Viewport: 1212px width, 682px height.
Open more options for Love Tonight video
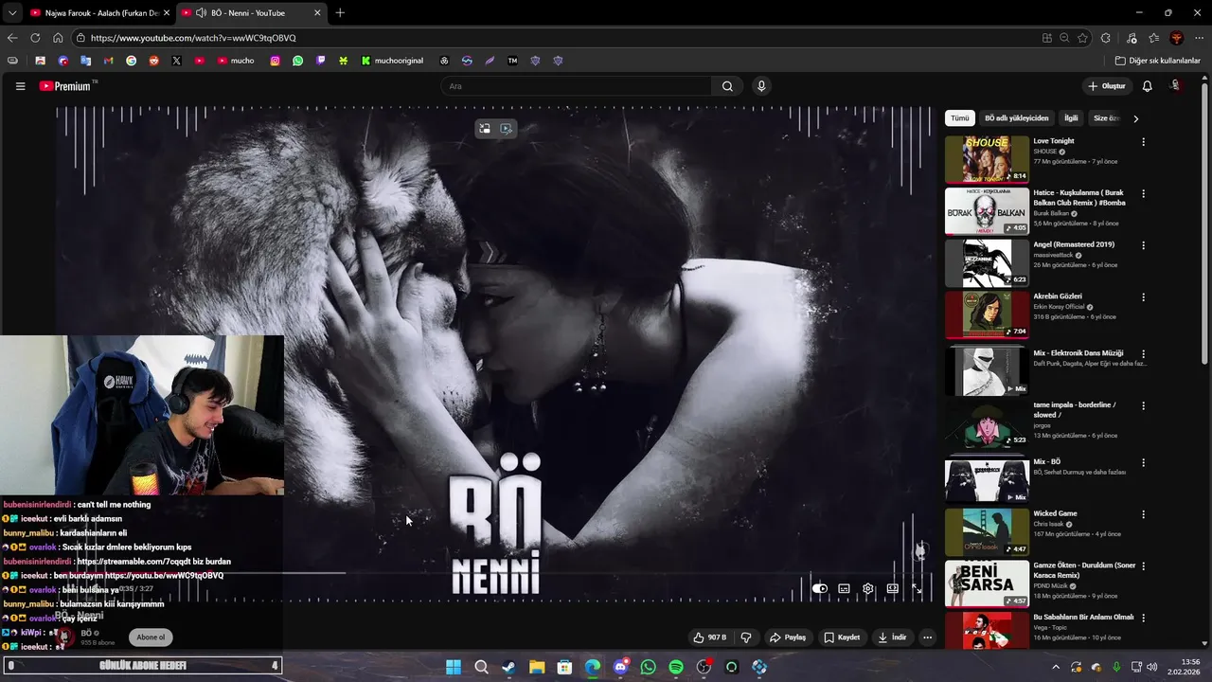click(1143, 142)
